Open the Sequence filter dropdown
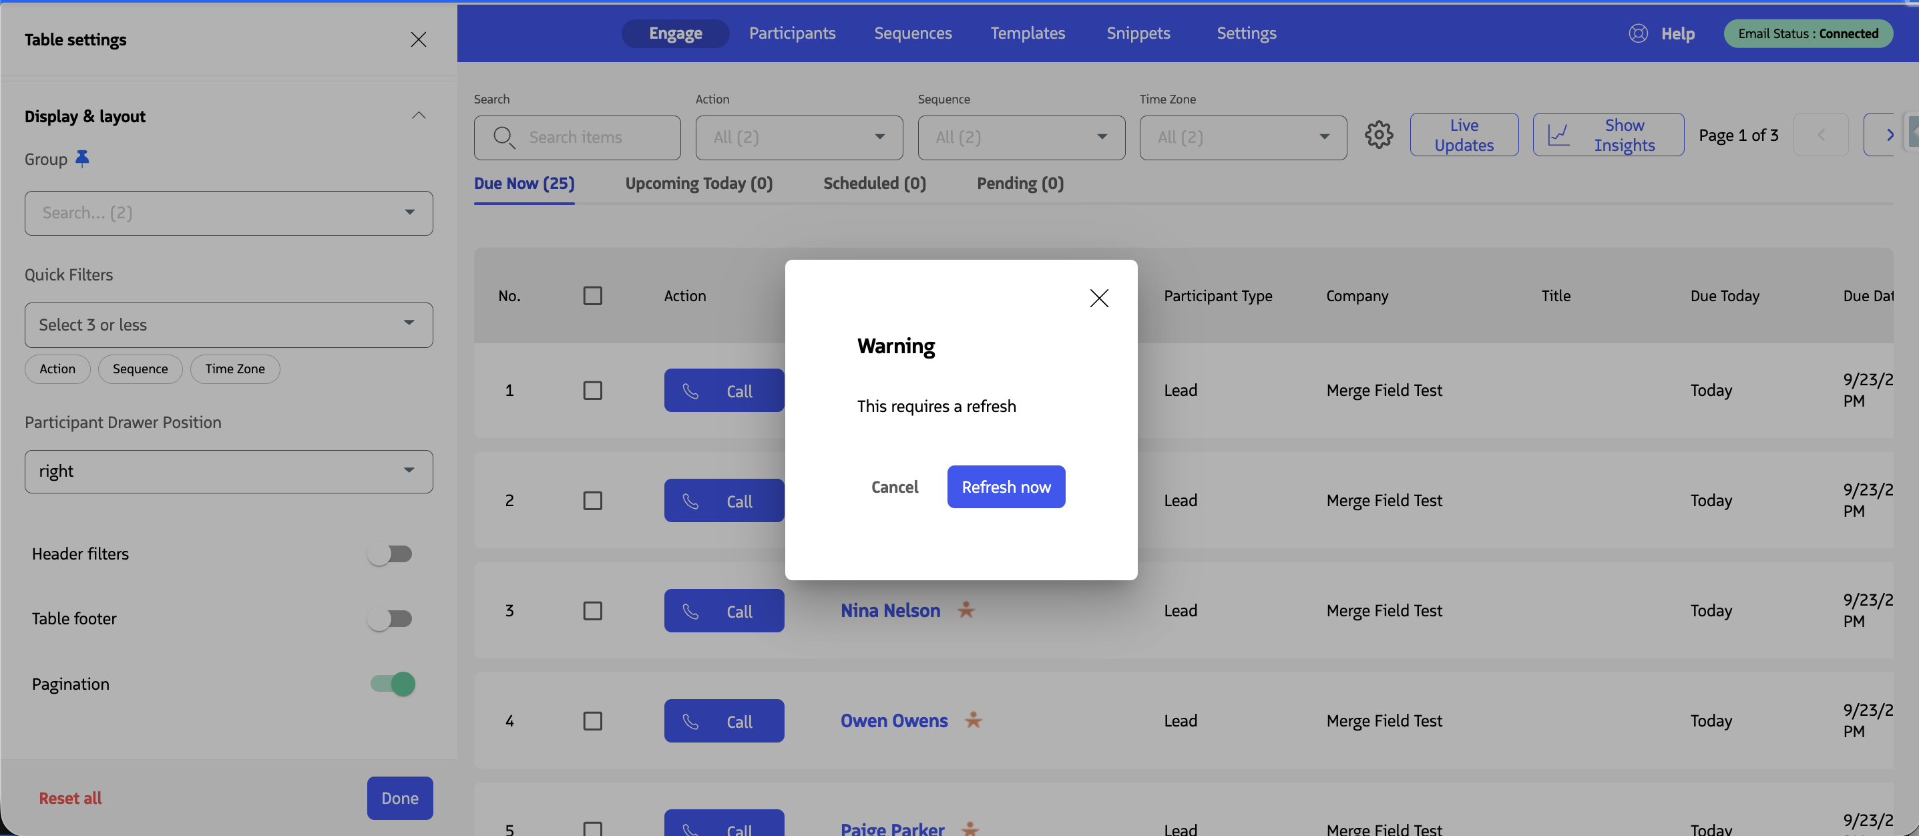 [x=1022, y=138]
